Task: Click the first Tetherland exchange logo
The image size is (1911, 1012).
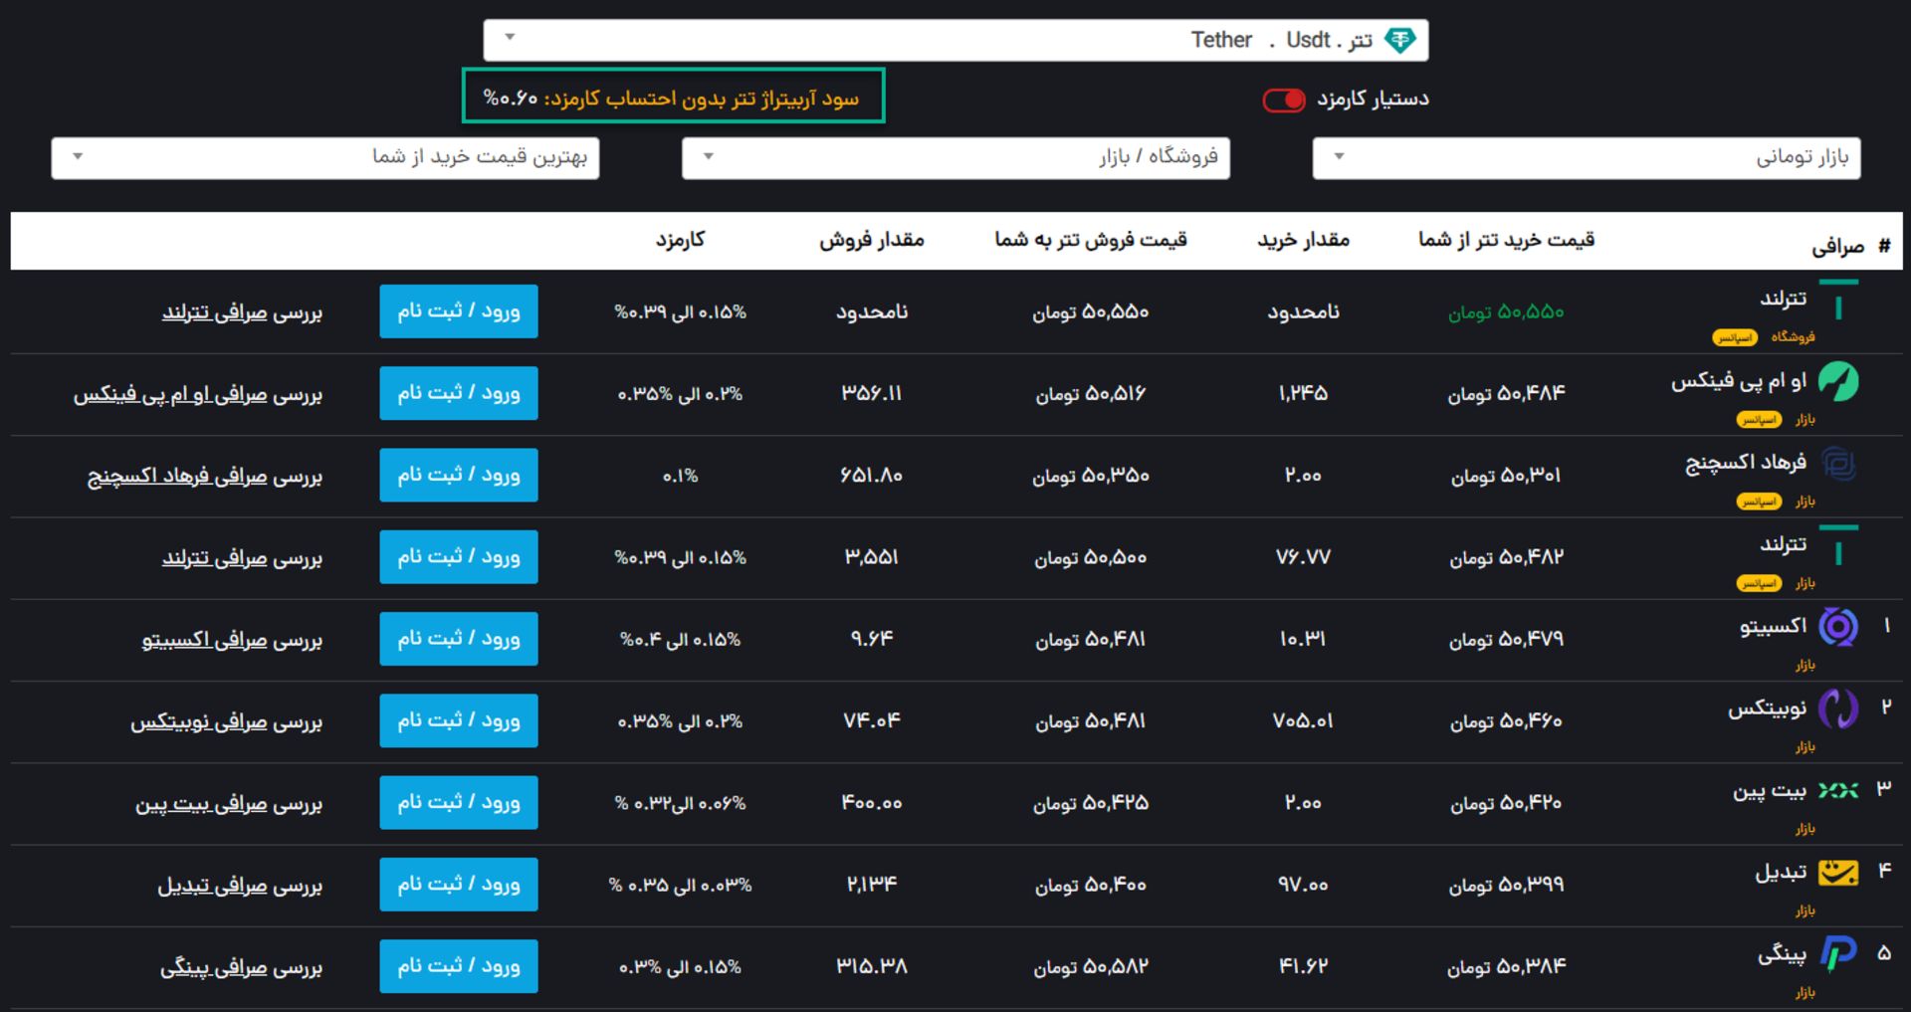Action: pyautogui.click(x=1838, y=302)
